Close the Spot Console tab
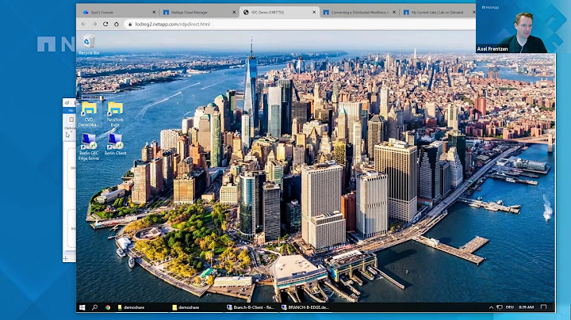The width and height of the screenshot is (571, 320). point(154,13)
